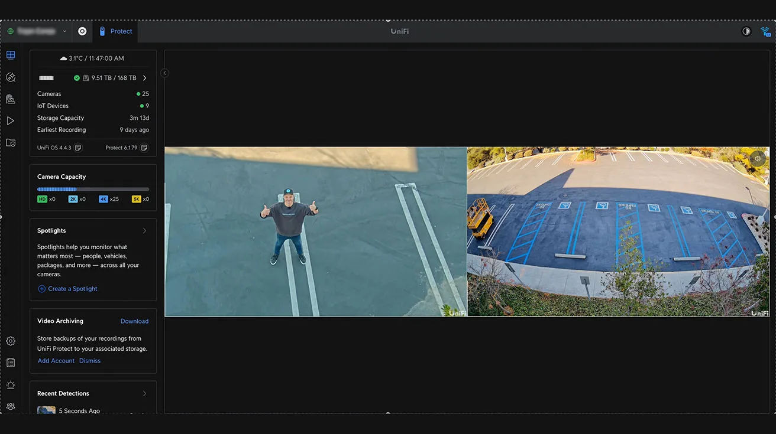Open the Dashboard grid view icon
Screen dimensions: 776x434
pyautogui.click(x=11, y=56)
